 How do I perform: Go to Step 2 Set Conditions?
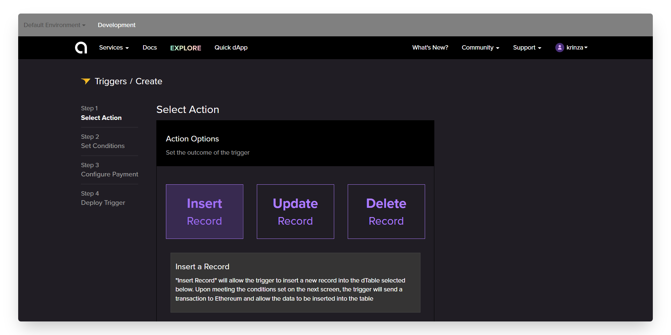coord(103,141)
